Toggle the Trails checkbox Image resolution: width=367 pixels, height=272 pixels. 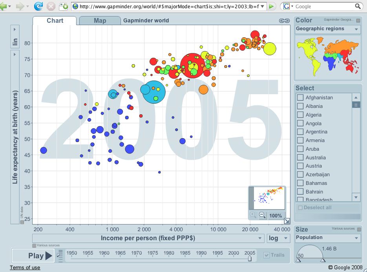coord(267,255)
